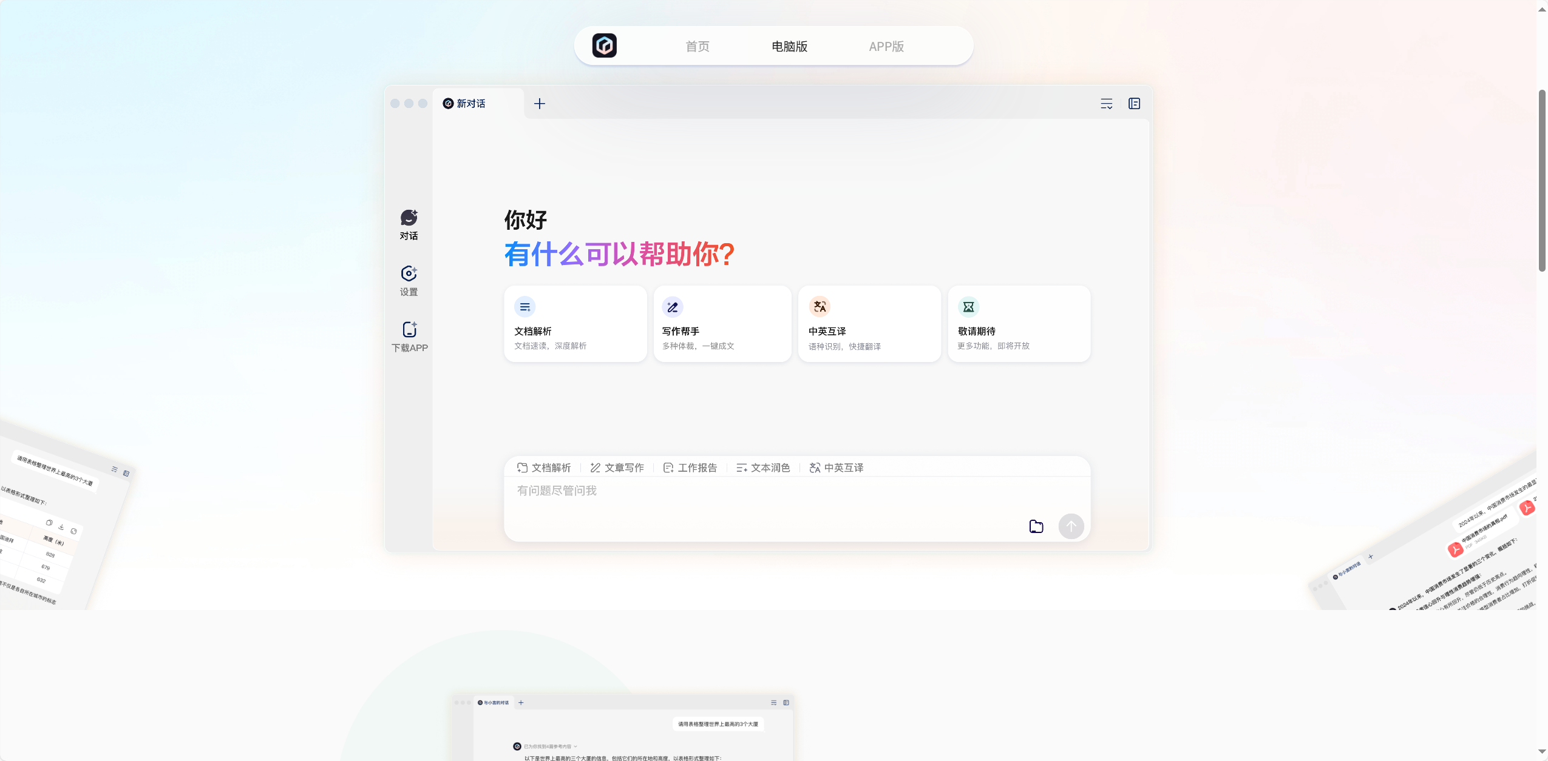Select 中英互译 shortcut above the input box

(x=837, y=468)
